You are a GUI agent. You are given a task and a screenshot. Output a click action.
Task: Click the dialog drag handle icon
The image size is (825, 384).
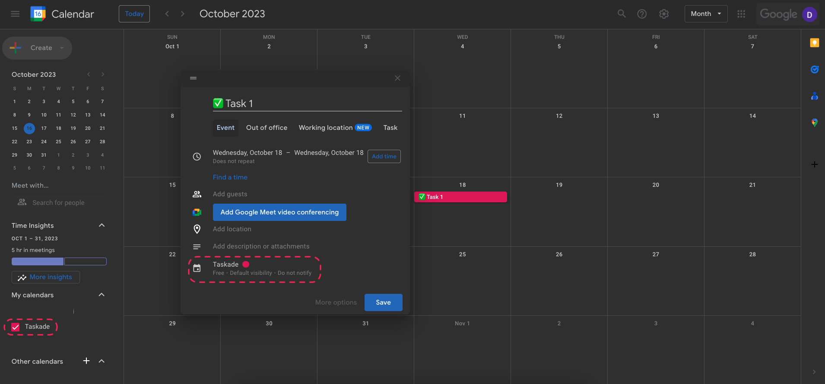coord(194,78)
